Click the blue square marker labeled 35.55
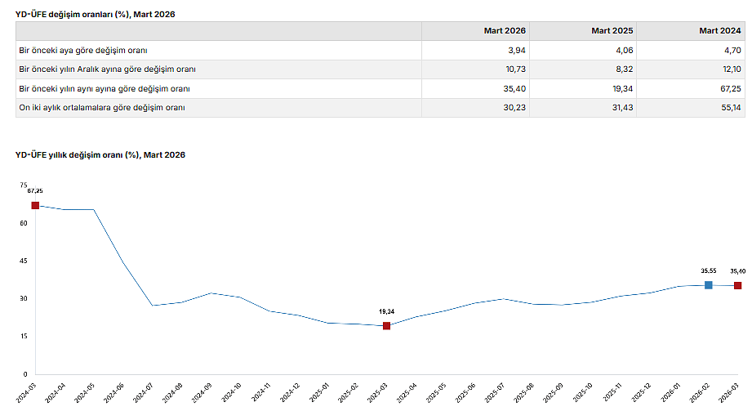Viewport: 752px width, 420px height. [x=708, y=284]
